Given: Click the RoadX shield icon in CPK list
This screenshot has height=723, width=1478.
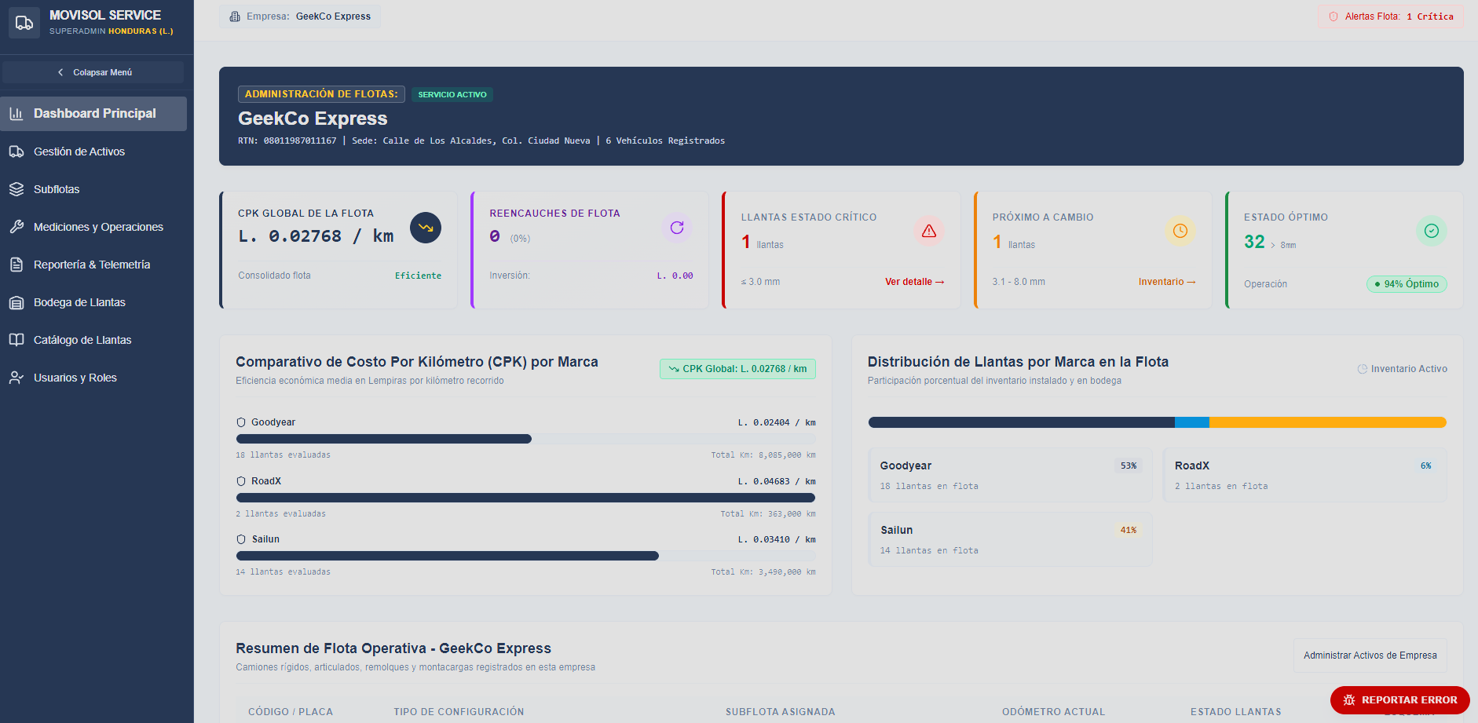Looking at the screenshot, I should 241,481.
